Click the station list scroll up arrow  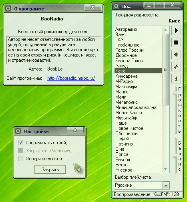[165, 30]
